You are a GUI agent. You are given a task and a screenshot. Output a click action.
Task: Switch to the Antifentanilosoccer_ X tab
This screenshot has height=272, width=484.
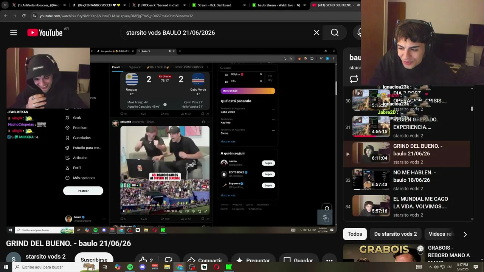point(39,5)
